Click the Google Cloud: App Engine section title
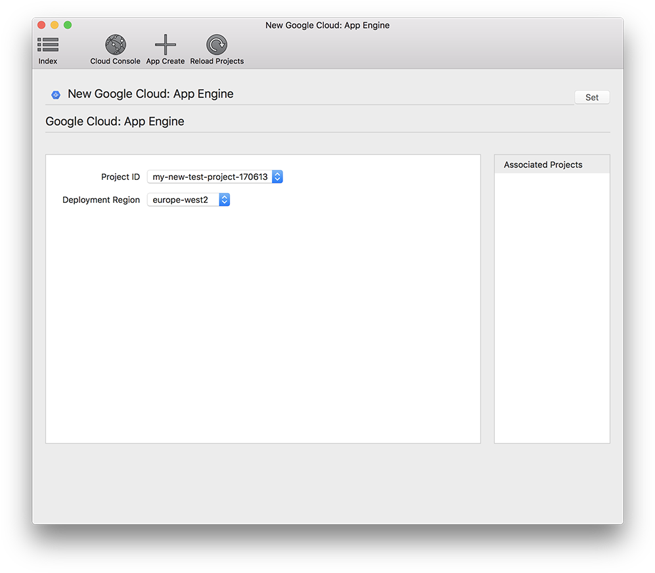 (114, 121)
